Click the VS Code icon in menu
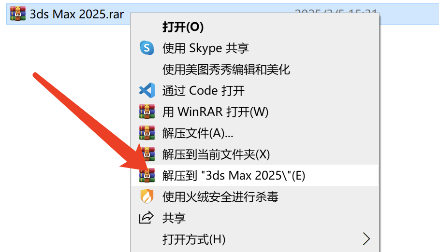Screen dimensions: 439x252 [147, 90]
